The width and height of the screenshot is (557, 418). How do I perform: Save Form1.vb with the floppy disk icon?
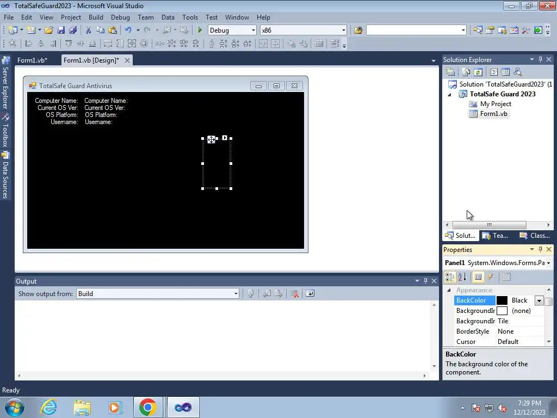(x=61, y=30)
